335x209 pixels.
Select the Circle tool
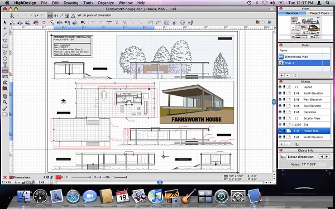pos(5,58)
